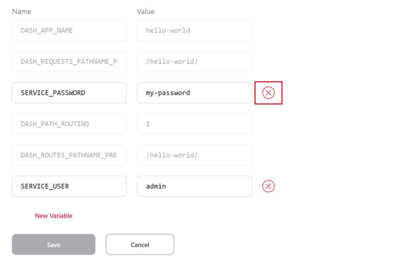
Task: Focus the SERVICE_USER name field
Action: [69, 186]
